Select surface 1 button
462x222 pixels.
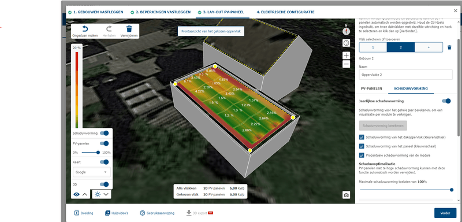[x=372, y=47]
